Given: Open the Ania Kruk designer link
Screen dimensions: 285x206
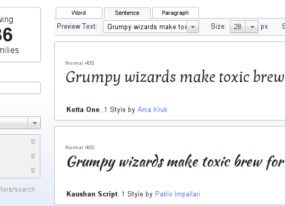Looking at the screenshot, I should 152,109.
